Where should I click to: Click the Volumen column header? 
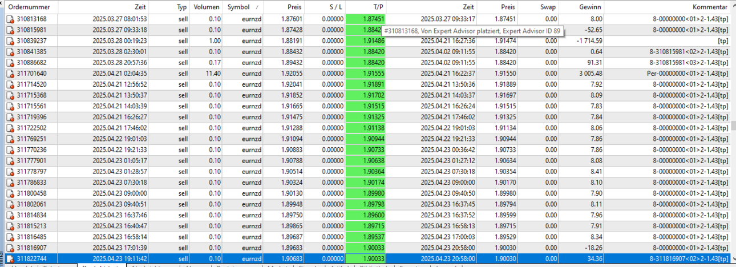[x=207, y=7]
